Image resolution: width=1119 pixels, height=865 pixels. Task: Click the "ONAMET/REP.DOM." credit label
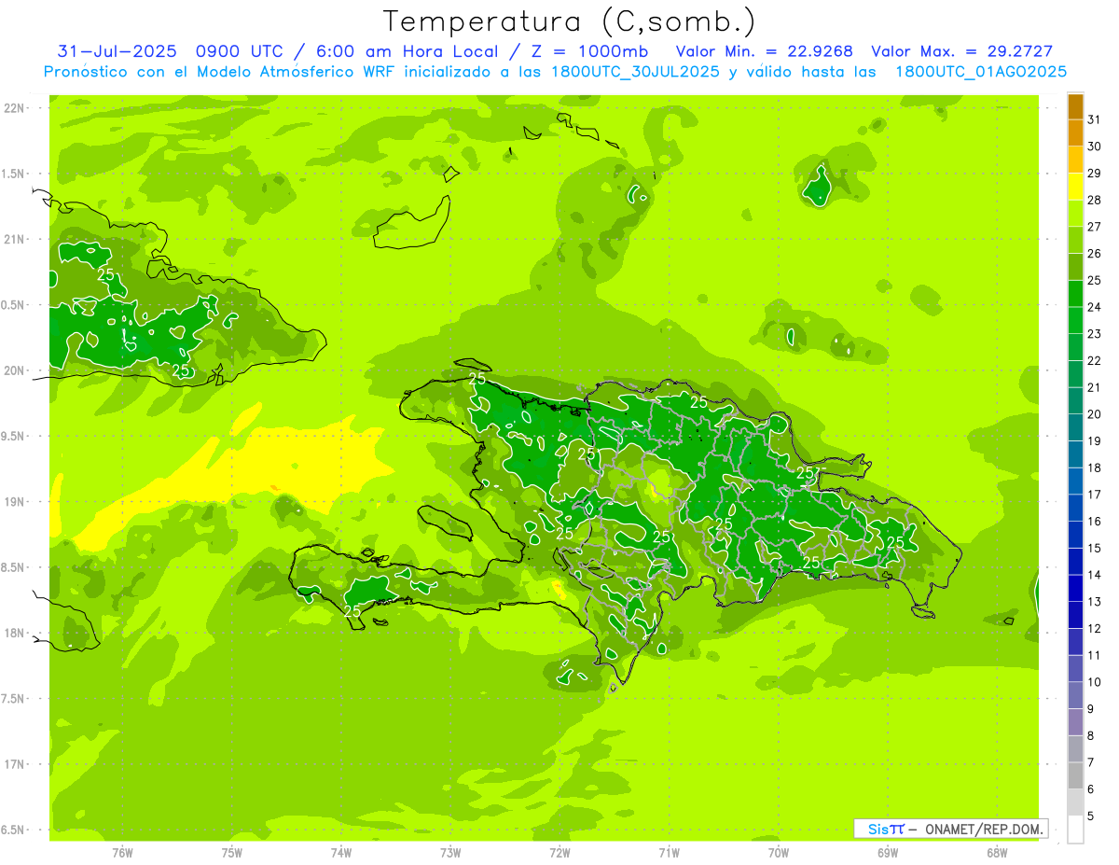983,829
